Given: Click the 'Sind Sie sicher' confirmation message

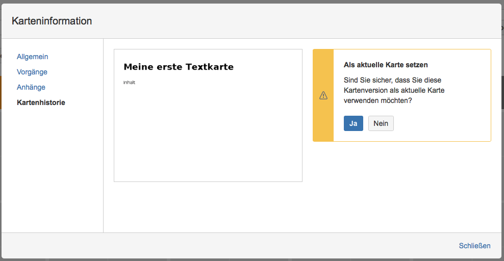Looking at the screenshot, I should pos(394,90).
